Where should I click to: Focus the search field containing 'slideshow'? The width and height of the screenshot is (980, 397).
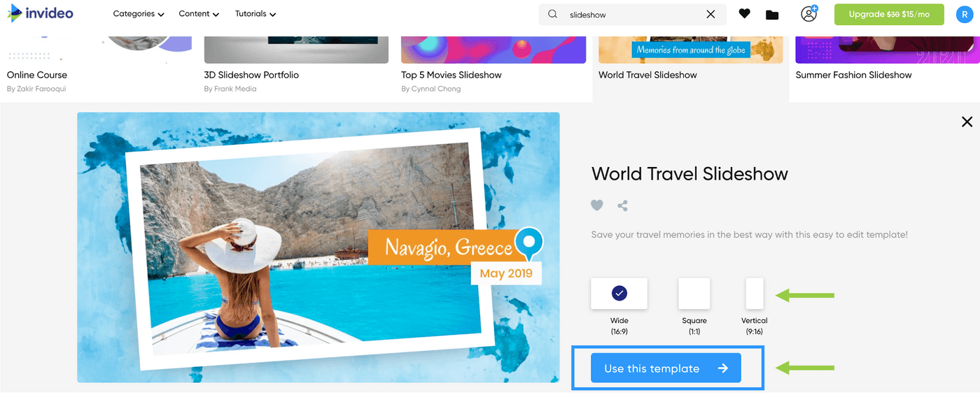click(632, 14)
